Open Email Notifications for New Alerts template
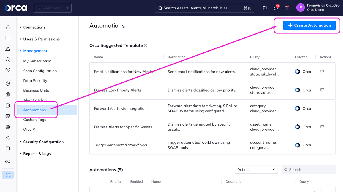 123,72
